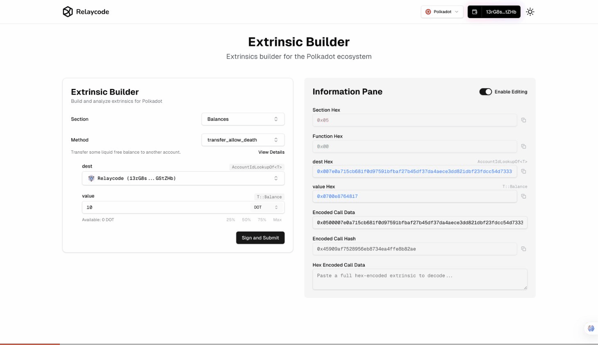Select the Polkadot network icon in the header

(x=427, y=12)
